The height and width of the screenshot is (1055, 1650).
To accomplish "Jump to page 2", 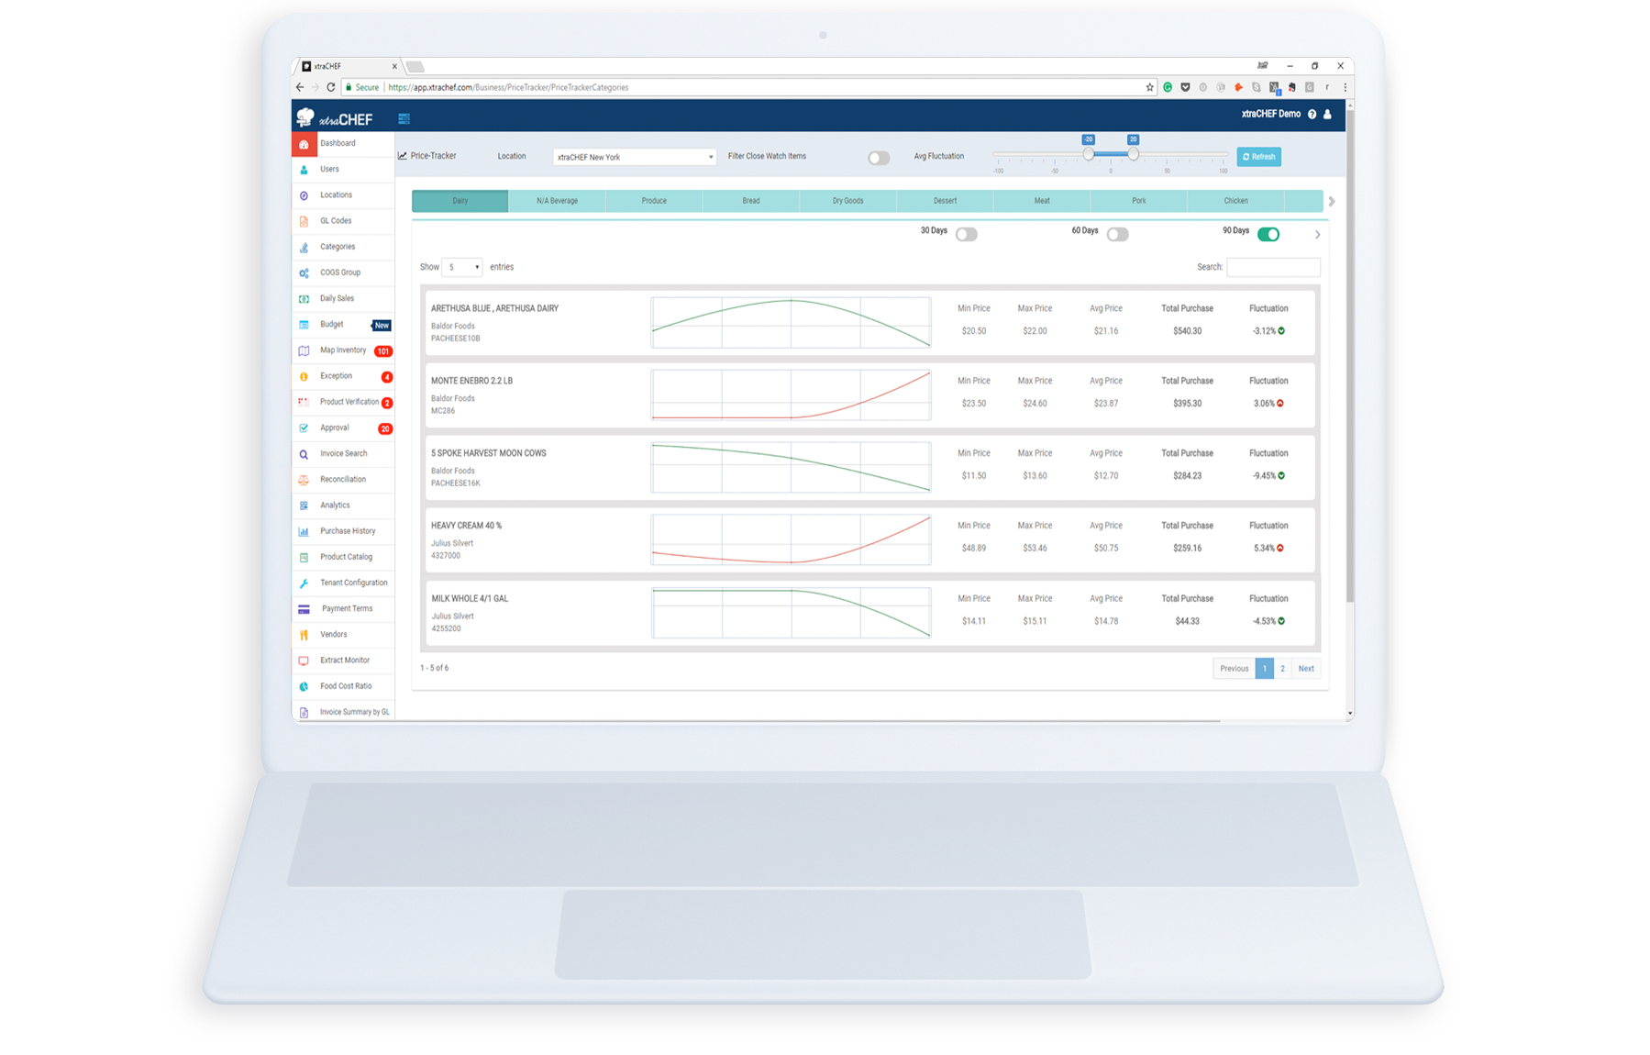I will coord(1282,669).
